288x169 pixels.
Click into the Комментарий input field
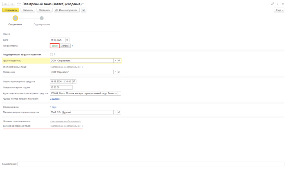151,164
